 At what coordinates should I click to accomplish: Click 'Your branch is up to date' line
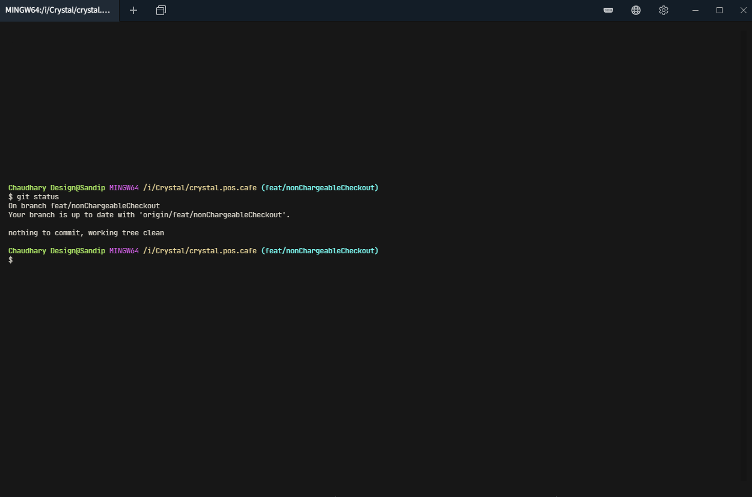click(x=149, y=215)
